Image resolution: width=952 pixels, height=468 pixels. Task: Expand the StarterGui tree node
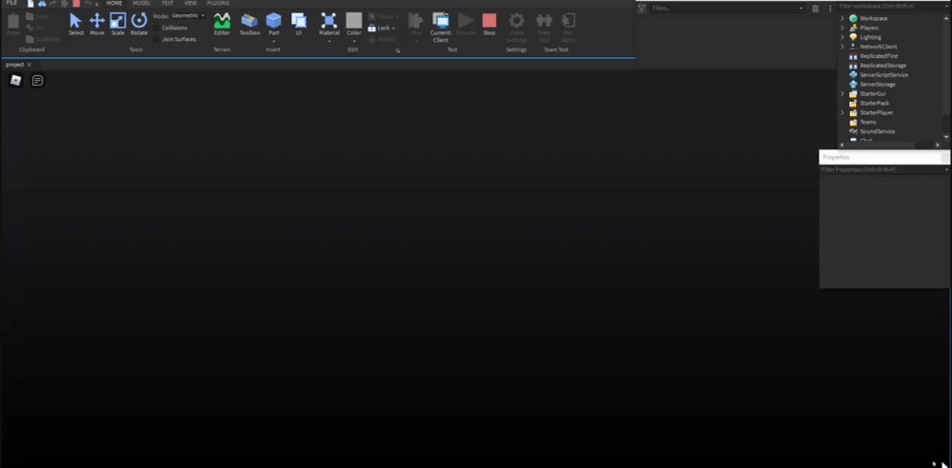click(843, 94)
